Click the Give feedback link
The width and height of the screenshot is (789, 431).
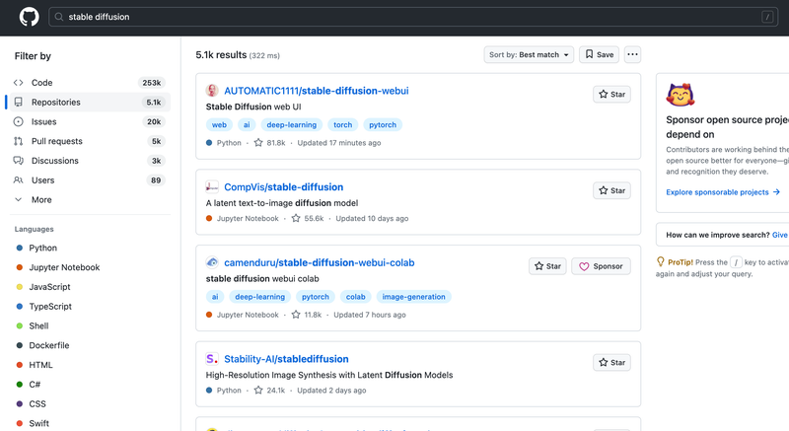tap(780, 235)
